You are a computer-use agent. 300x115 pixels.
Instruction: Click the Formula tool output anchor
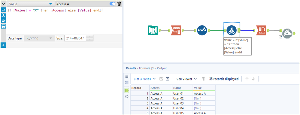click(x=239, y=30)
